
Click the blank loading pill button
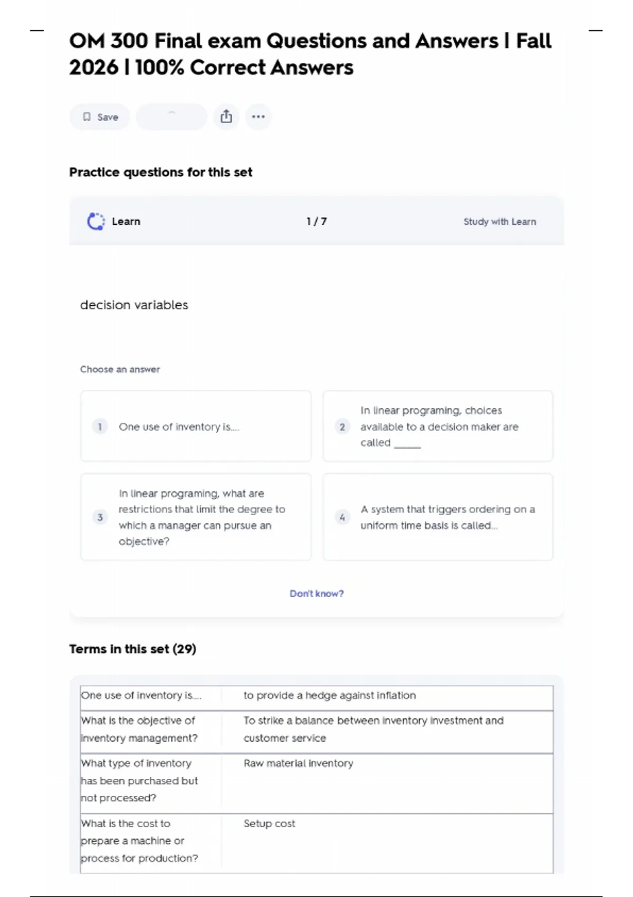pos(171,117)
